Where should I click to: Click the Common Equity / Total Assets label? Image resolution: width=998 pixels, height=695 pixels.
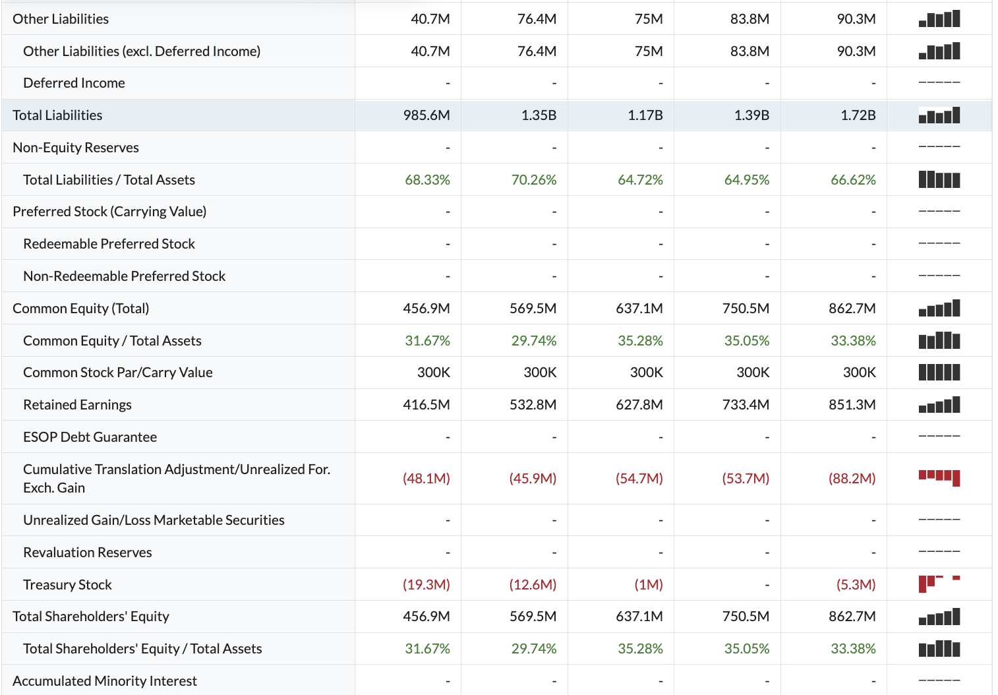[x=113, y=340]
